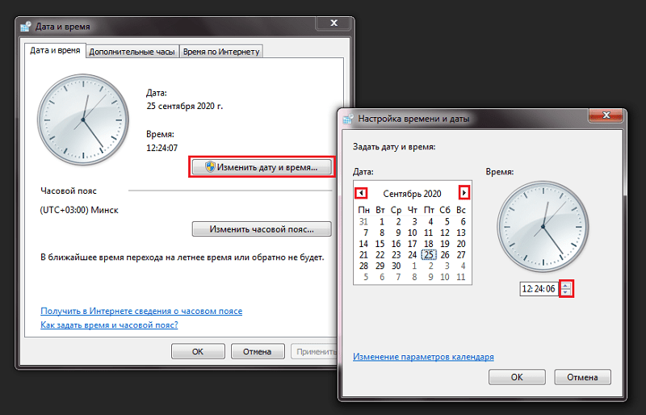
Task: Decrease time with the down spinner arrow
Action: (566, 292)
